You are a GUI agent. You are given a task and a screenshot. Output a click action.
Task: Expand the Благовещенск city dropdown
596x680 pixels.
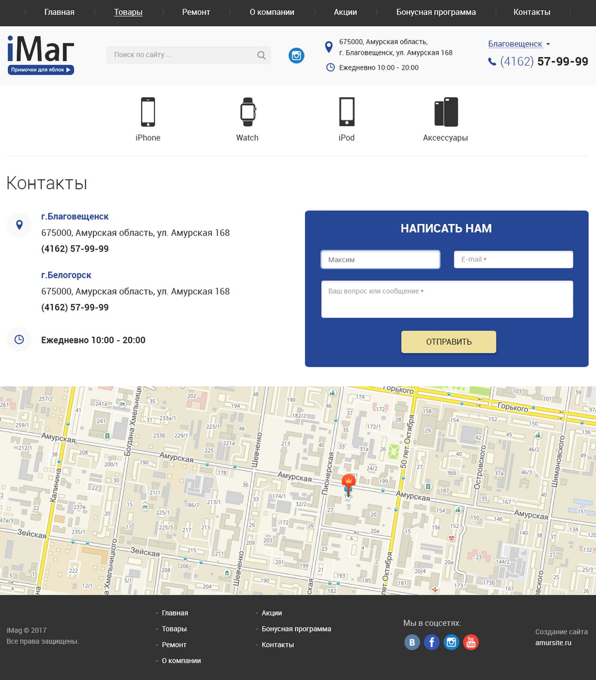pos(519,44)
